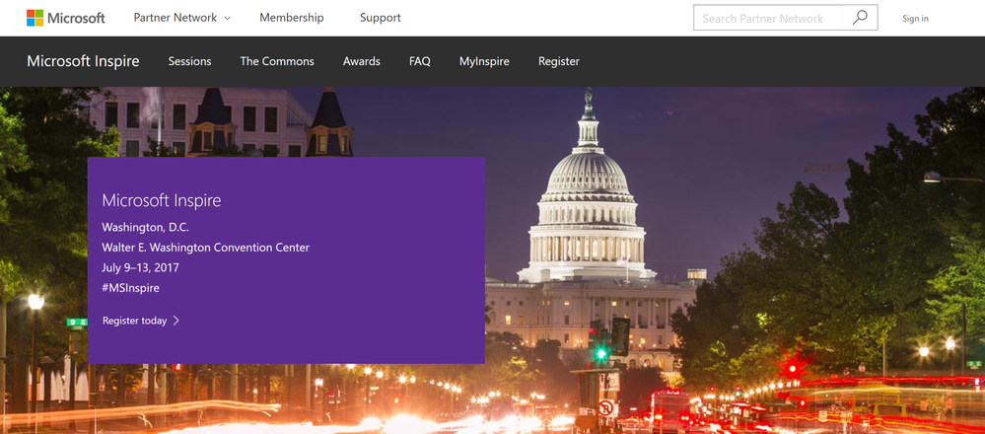Click the July 9–13, 2017 date
985x434 pixels.
click(141, 267)
